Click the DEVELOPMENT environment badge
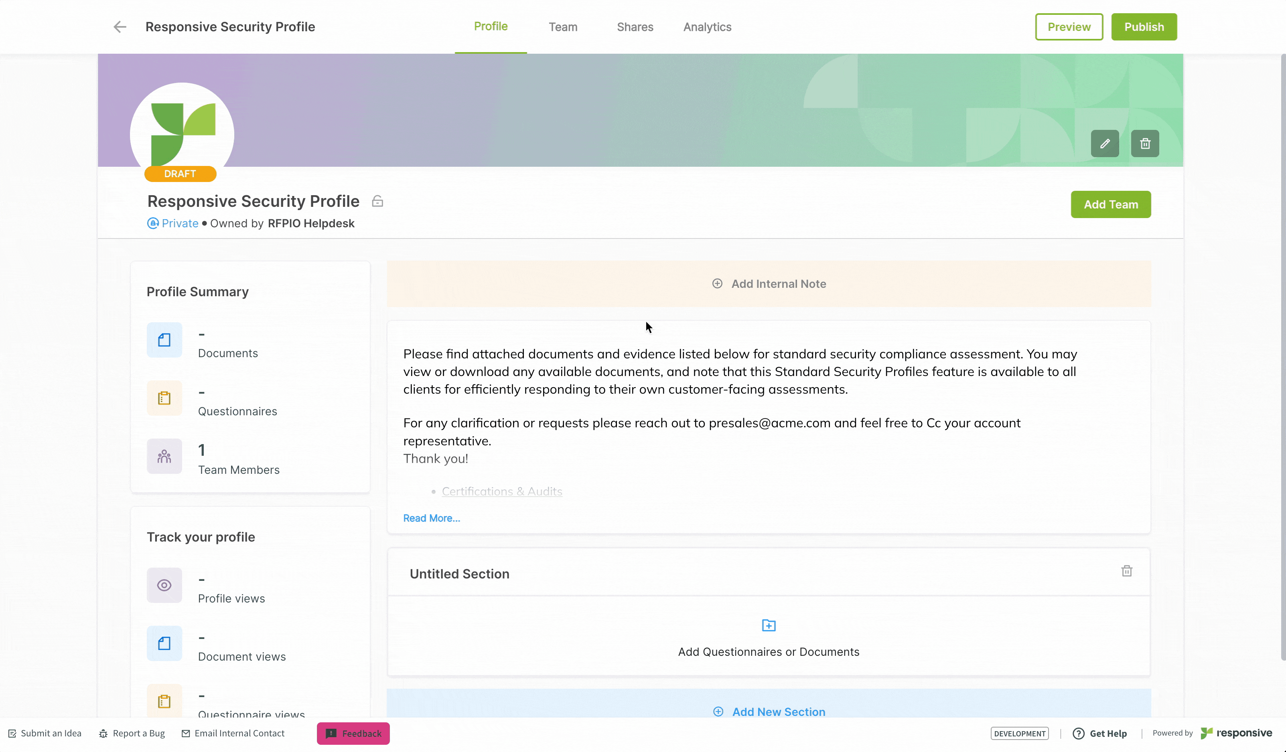 point(1020,734)
